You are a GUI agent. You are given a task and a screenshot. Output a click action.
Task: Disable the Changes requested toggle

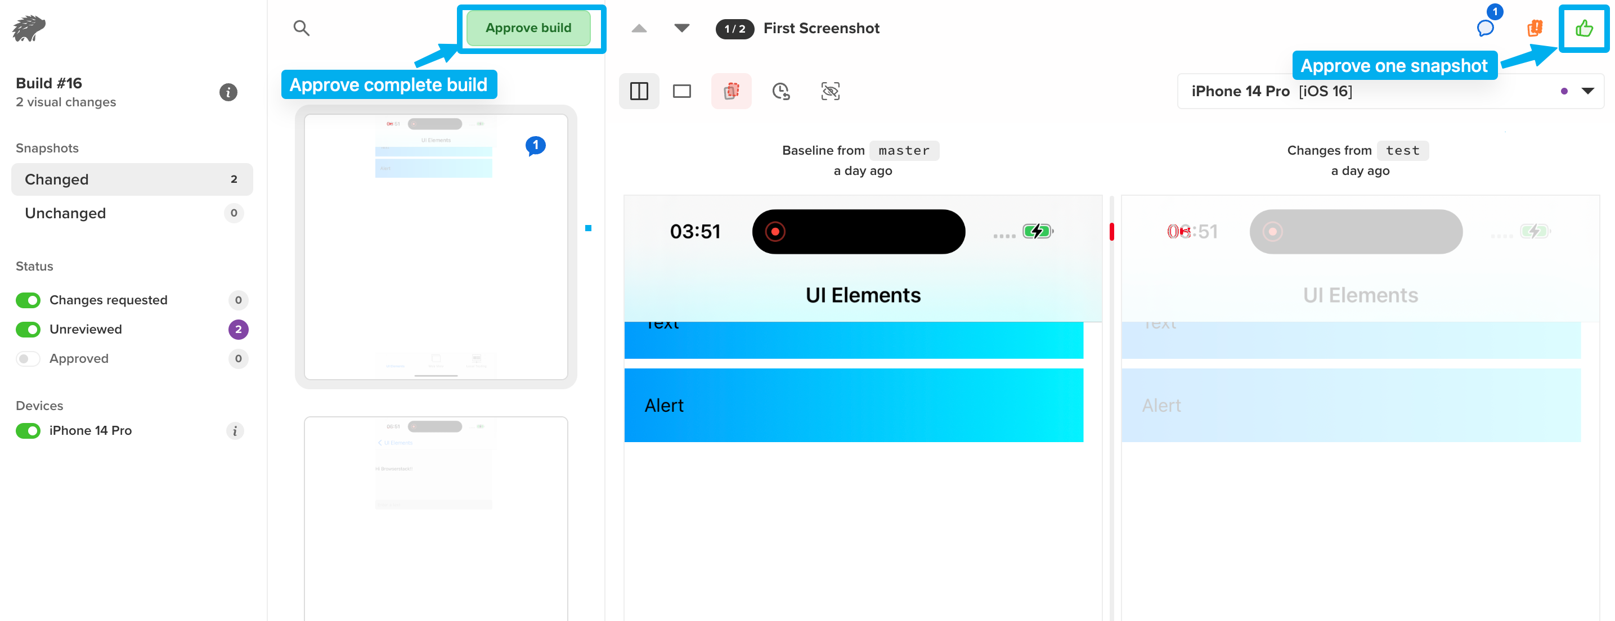[28, 300]
